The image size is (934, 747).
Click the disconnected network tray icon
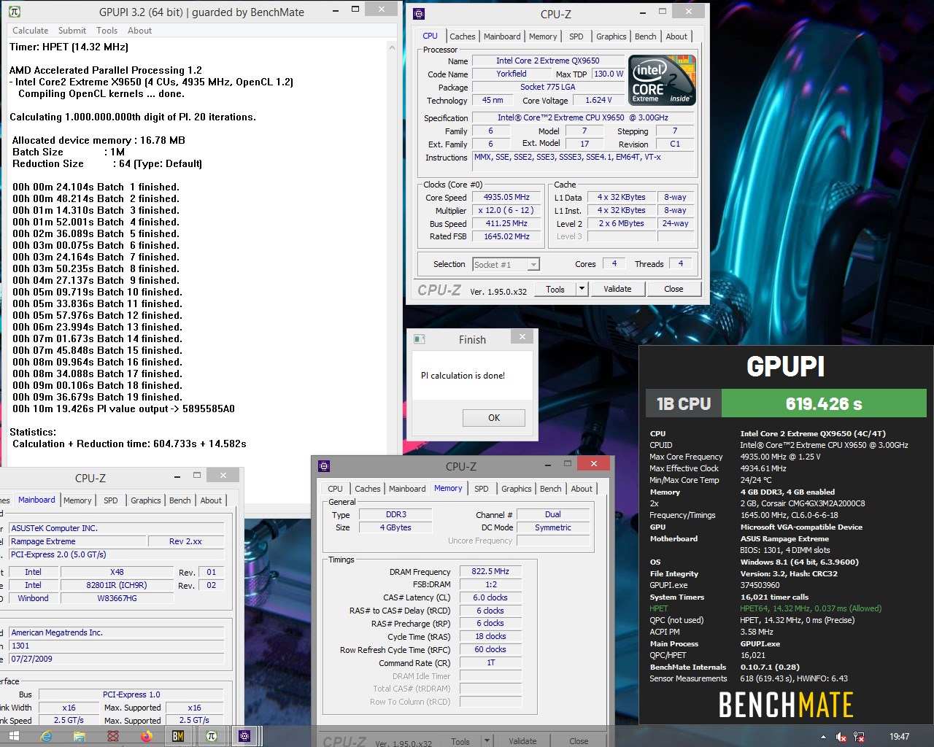859,737
